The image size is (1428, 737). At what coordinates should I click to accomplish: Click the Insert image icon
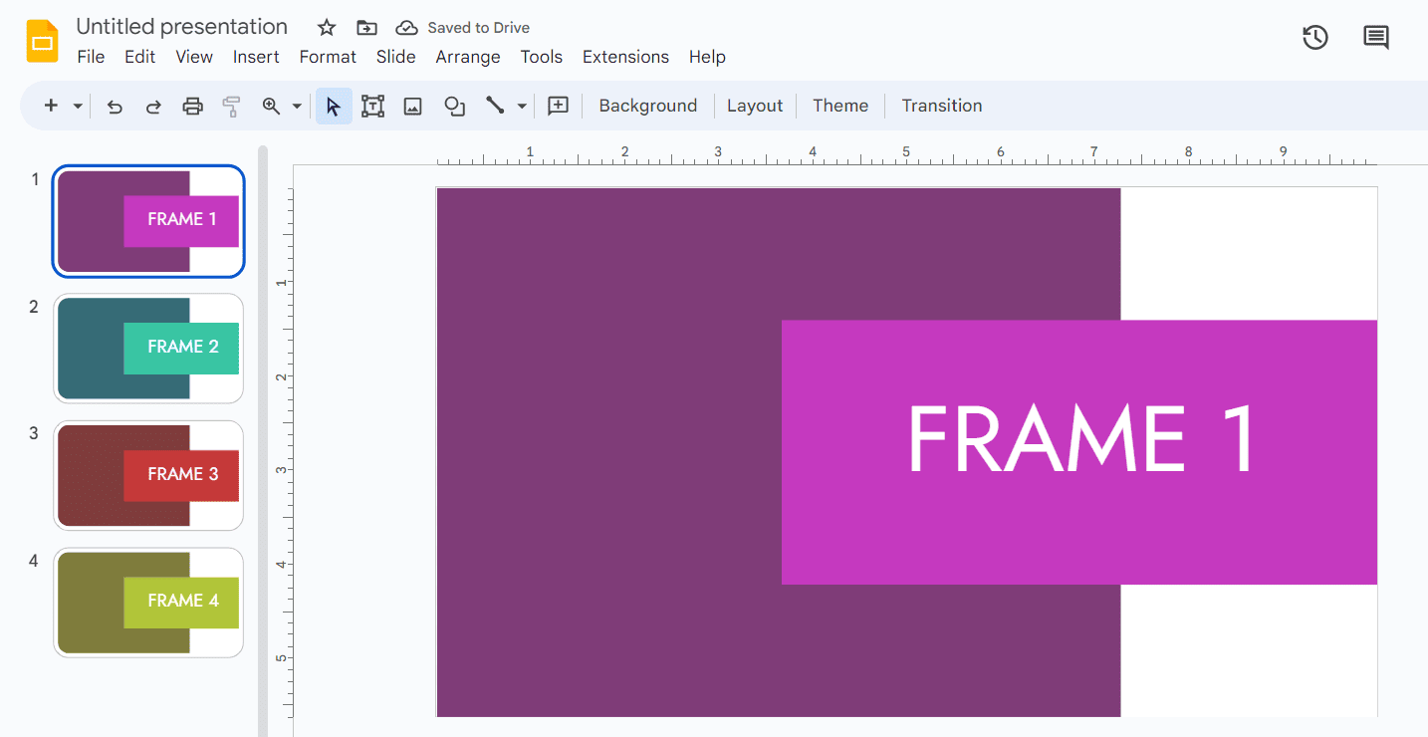pos(413,107)
